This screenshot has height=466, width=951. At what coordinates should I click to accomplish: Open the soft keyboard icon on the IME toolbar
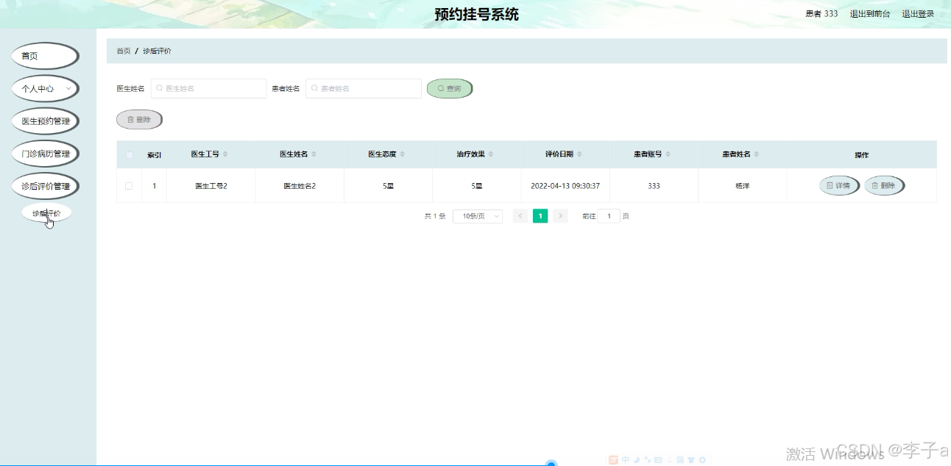658,459
